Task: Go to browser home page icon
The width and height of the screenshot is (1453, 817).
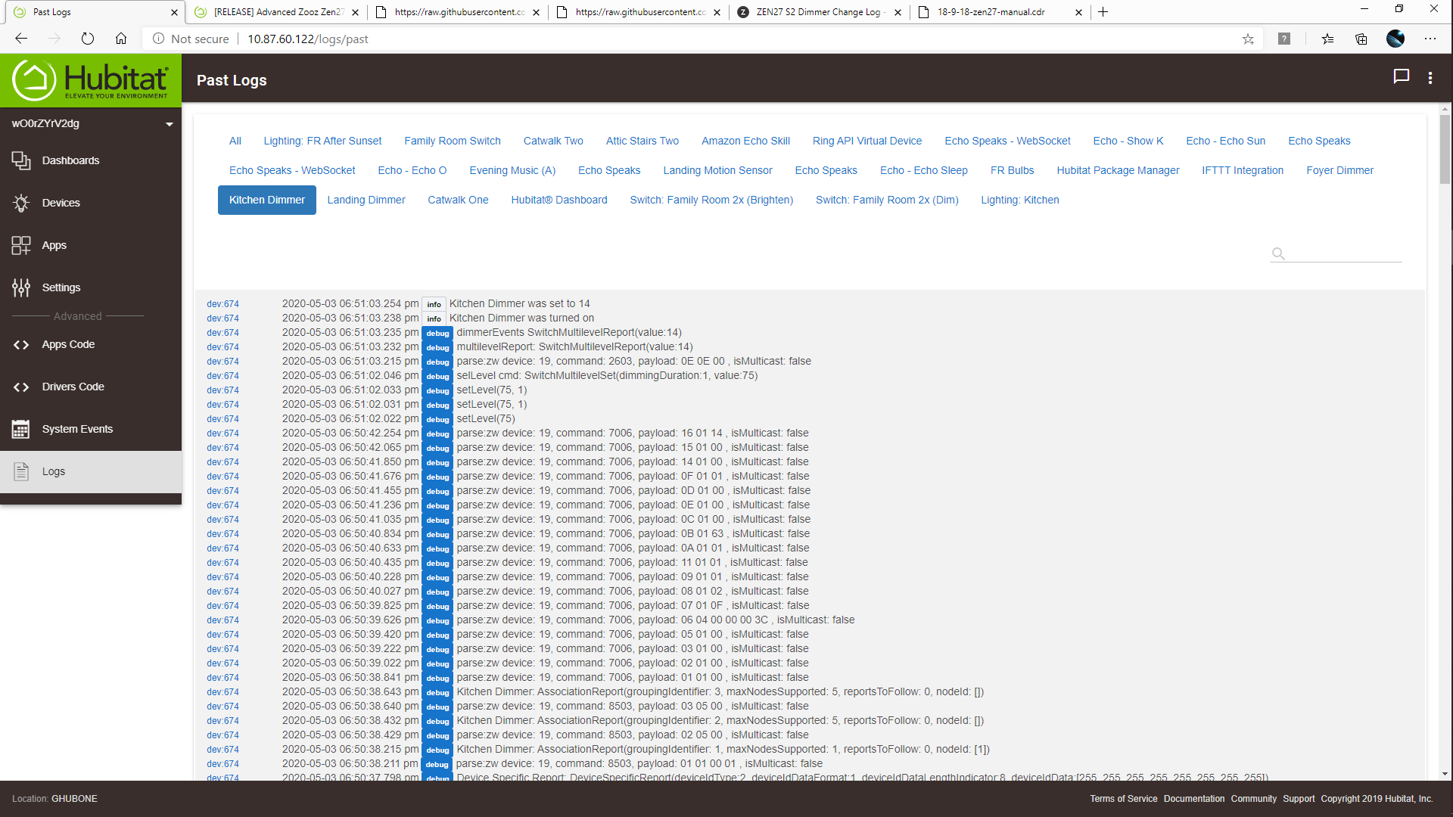Action: tap(121, 39)
